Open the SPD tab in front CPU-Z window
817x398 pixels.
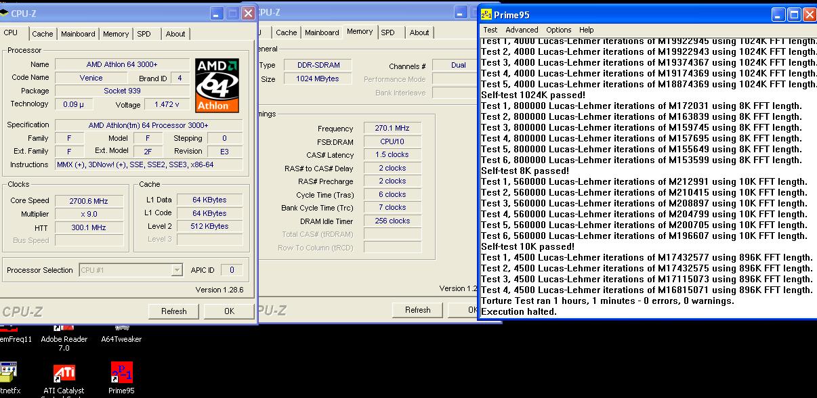point(144,34)
